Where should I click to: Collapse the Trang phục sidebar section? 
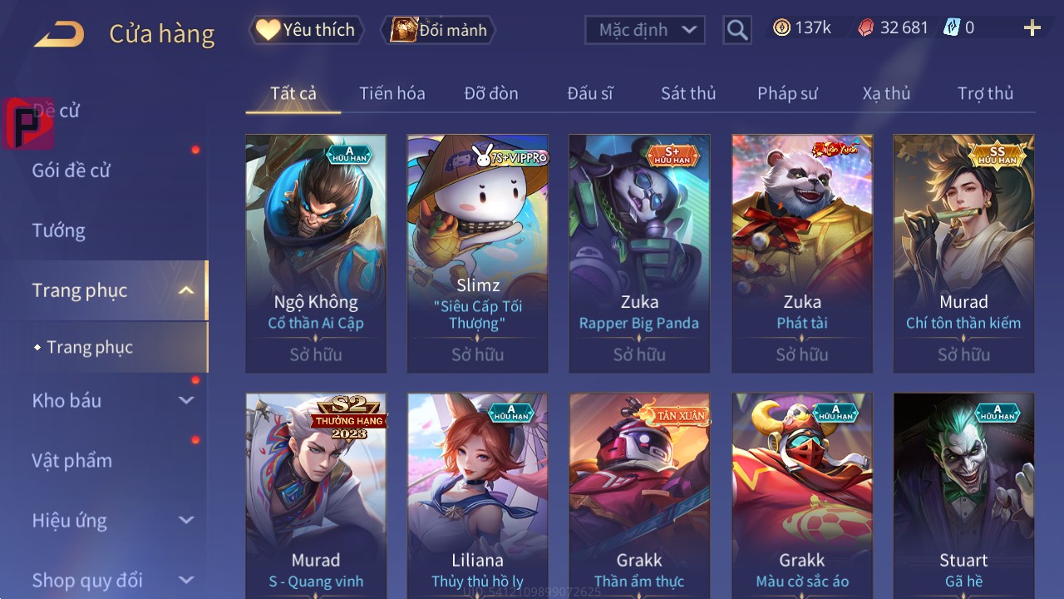coord(186,290)
